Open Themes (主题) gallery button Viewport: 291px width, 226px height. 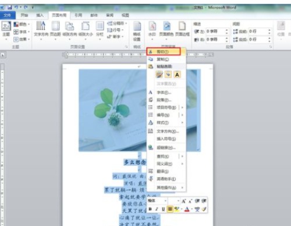[6, 30]
